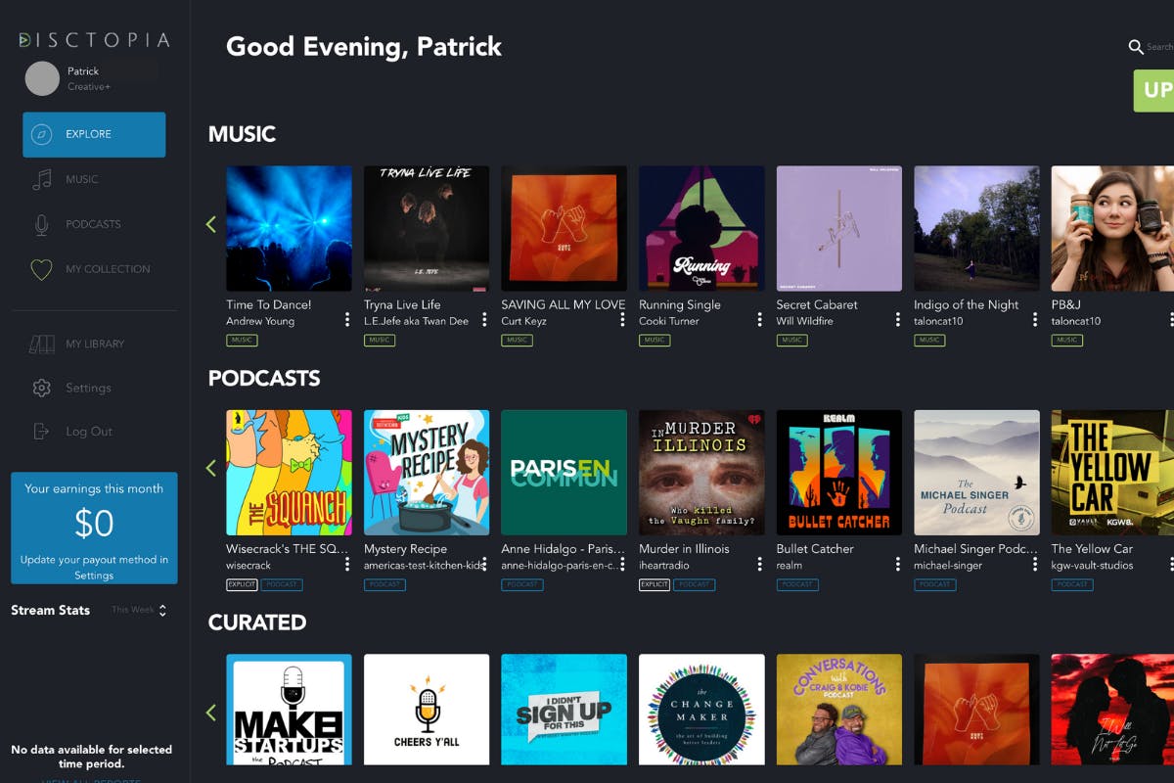Click artist name Andrew Young
Screen dimensions: 1174x783
260,321
